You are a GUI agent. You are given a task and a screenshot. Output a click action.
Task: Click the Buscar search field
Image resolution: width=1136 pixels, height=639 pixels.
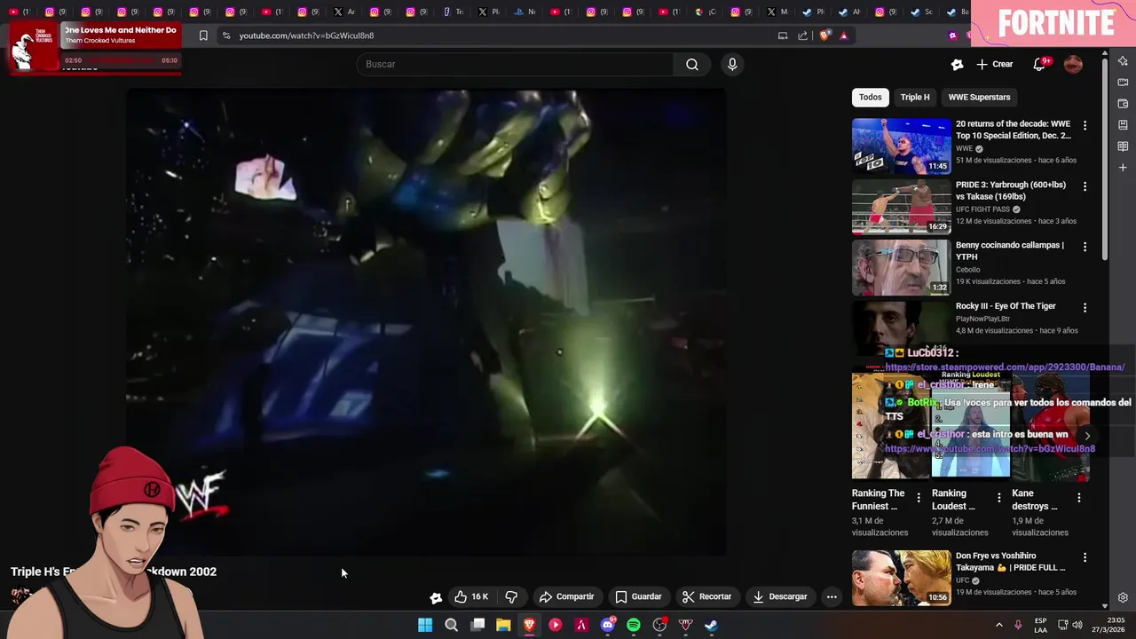click(515, 64)
